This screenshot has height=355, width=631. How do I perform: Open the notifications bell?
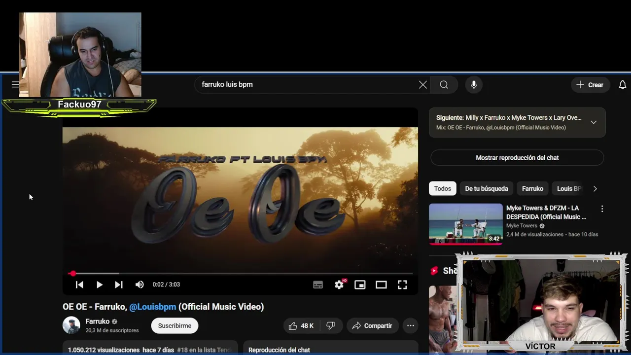(x=623, y=85)
